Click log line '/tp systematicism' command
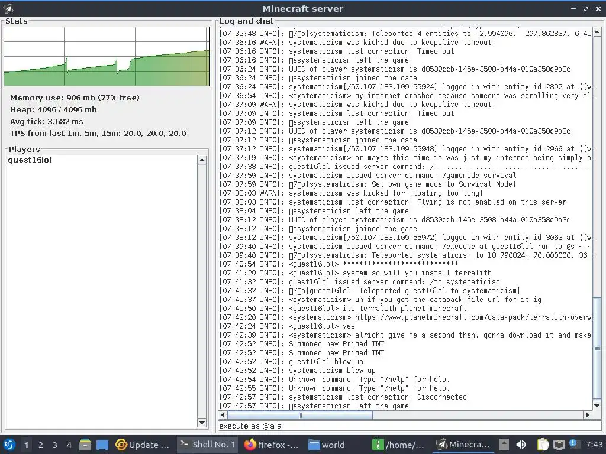Screen dimensions: 606x454 [x=359, y=282]
